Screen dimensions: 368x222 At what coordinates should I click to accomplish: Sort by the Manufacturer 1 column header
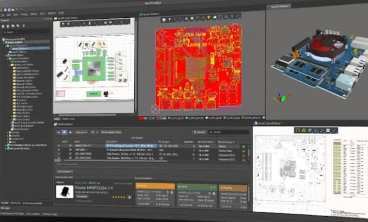[x=226, y=142]
